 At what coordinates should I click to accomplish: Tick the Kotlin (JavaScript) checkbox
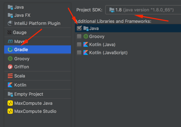tap(79, 53)
